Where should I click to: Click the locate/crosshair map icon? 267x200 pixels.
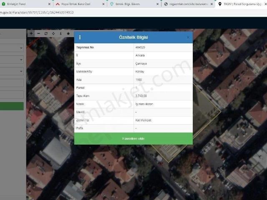(53, 33)
